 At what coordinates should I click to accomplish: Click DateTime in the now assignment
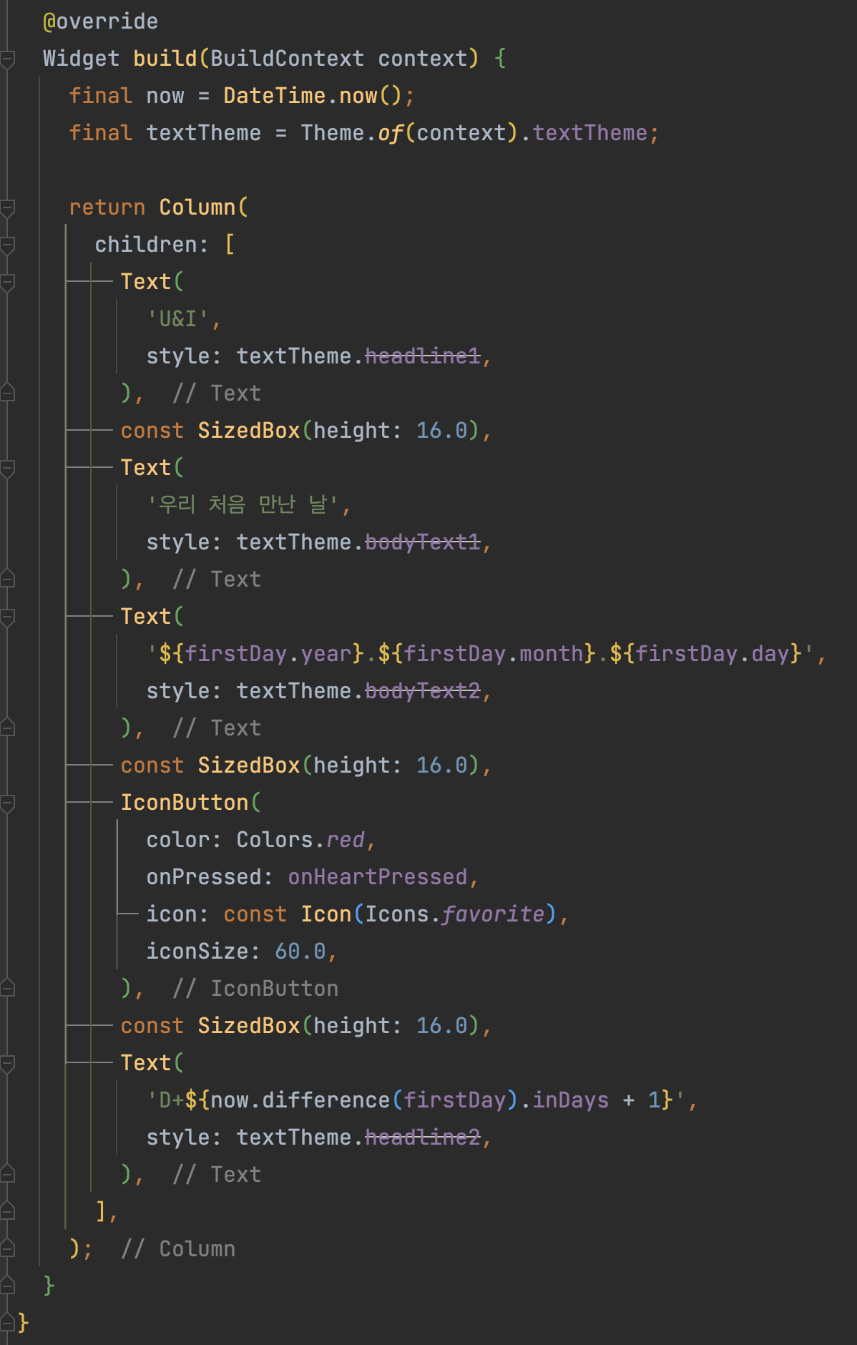pos(275,96)
